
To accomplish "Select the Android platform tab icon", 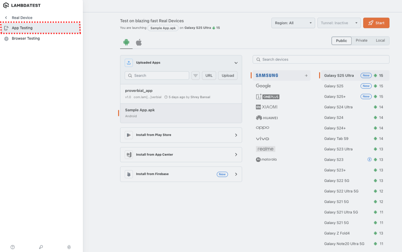I will coord(126,42).
